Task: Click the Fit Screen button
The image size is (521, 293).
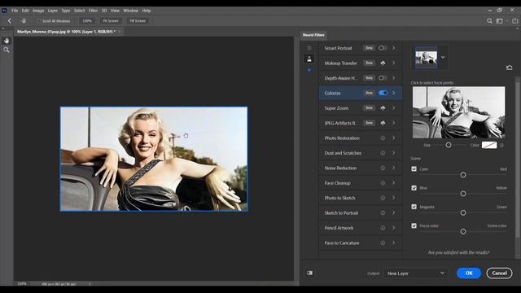Action: 111,21
